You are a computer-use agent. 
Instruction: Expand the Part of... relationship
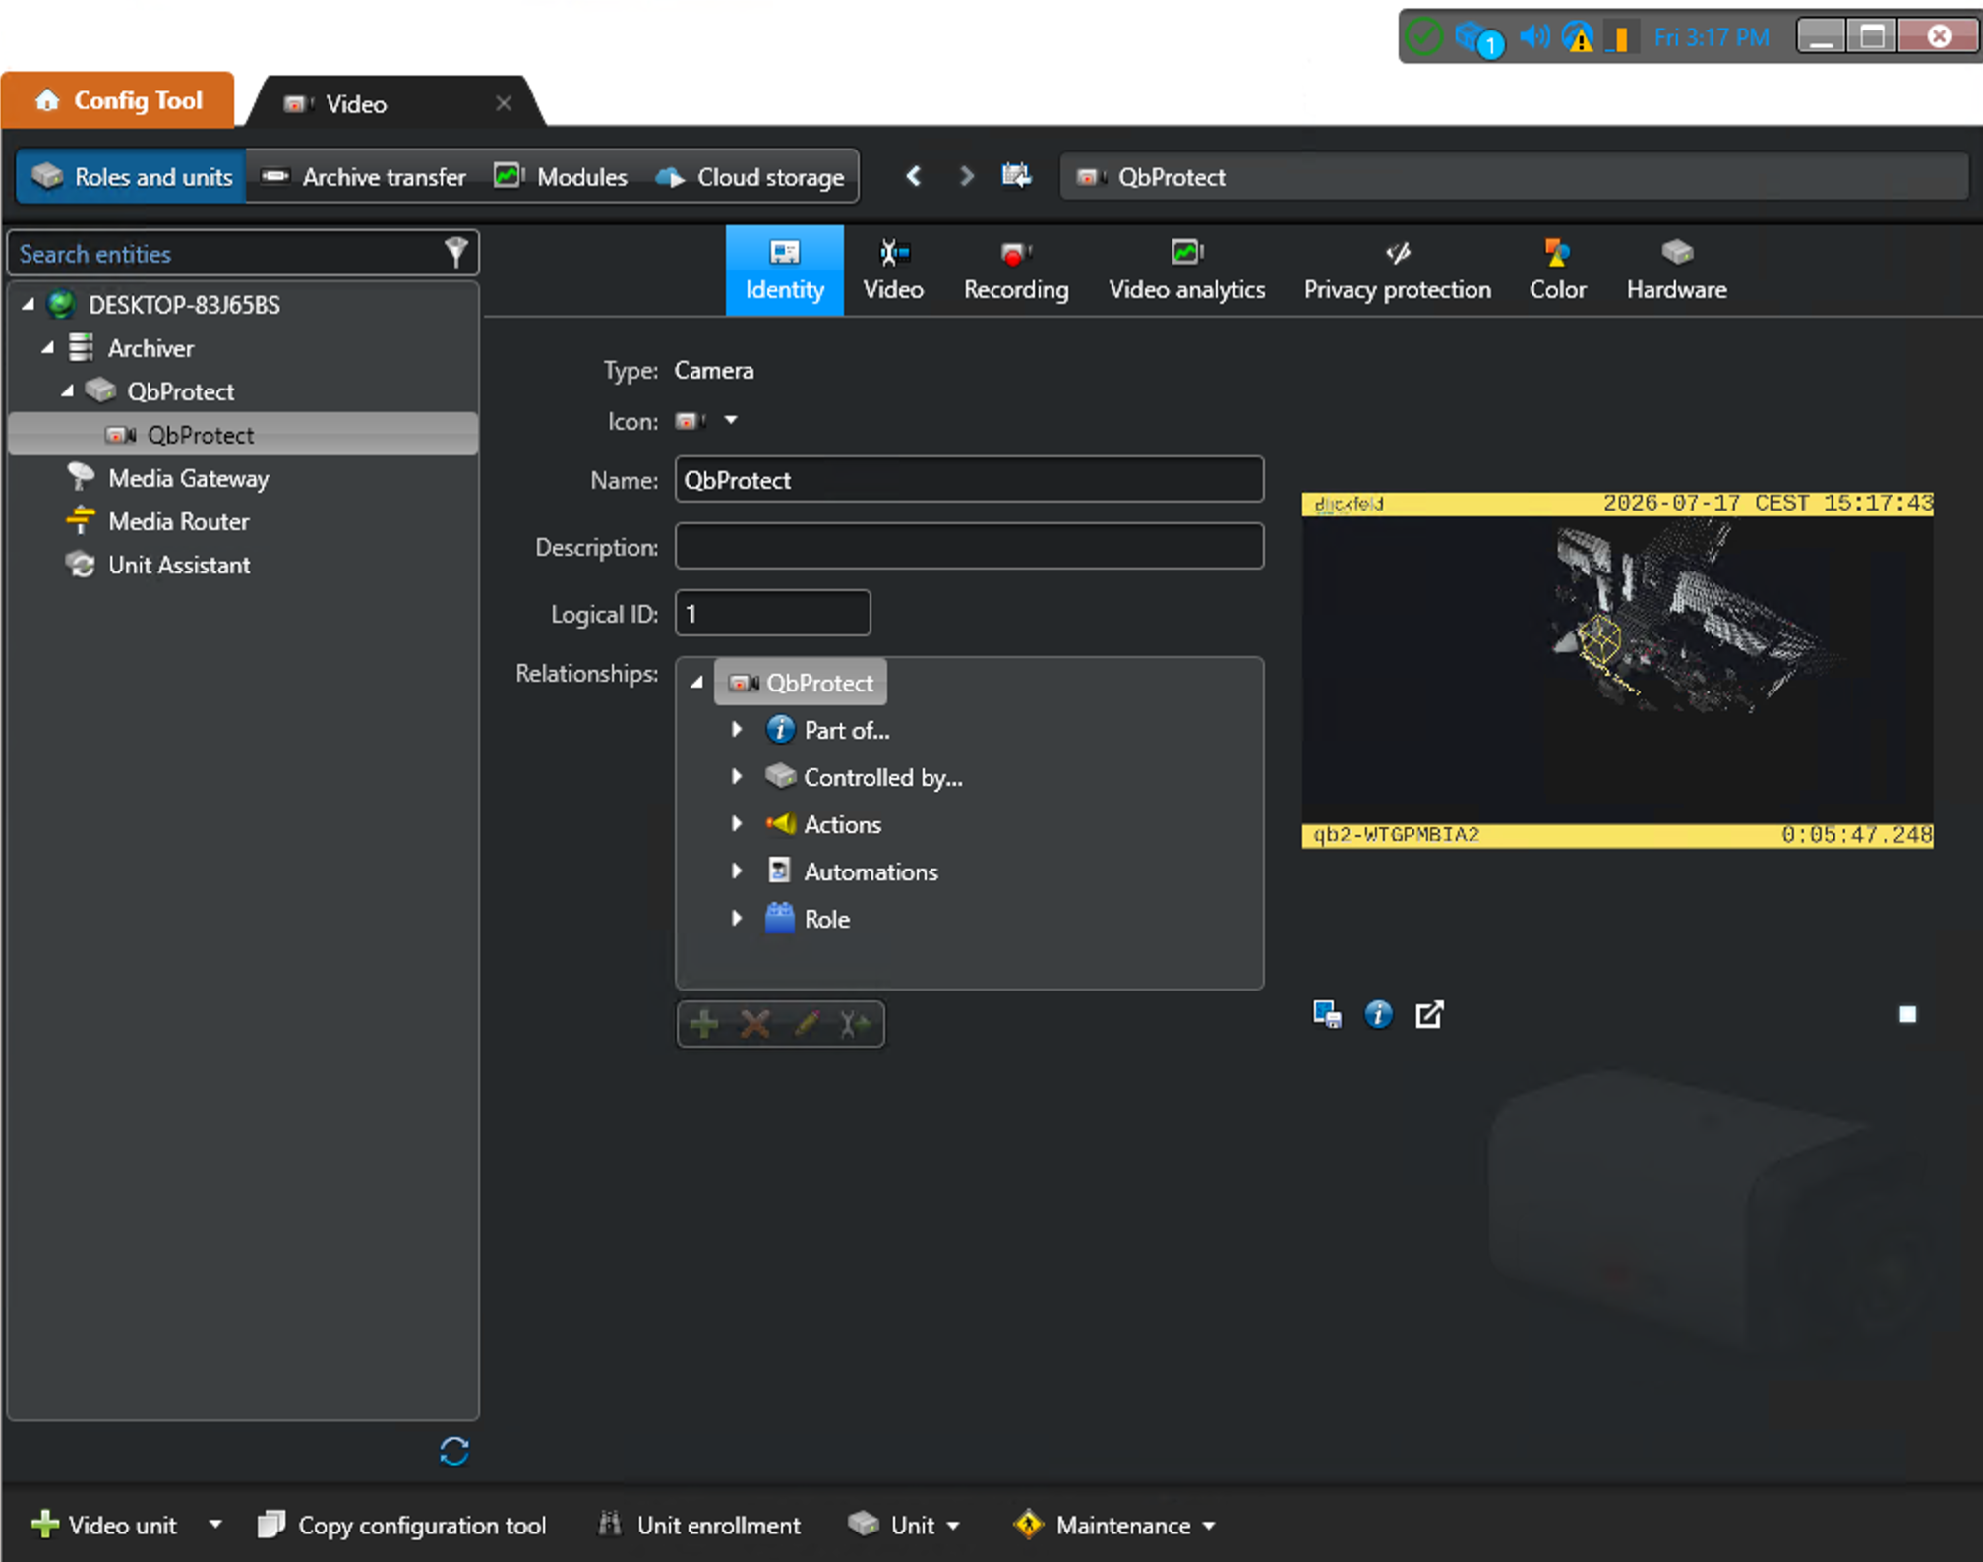(x=737, y=730)
